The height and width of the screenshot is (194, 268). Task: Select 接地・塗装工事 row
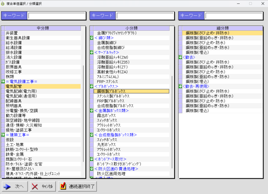[43, 130]
